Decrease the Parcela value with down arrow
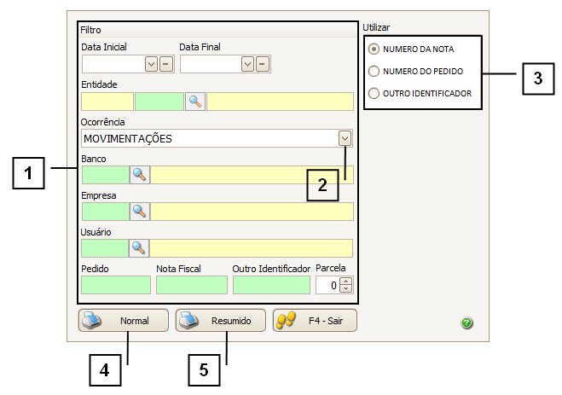562x395 pixels. [x=345, y=289]
